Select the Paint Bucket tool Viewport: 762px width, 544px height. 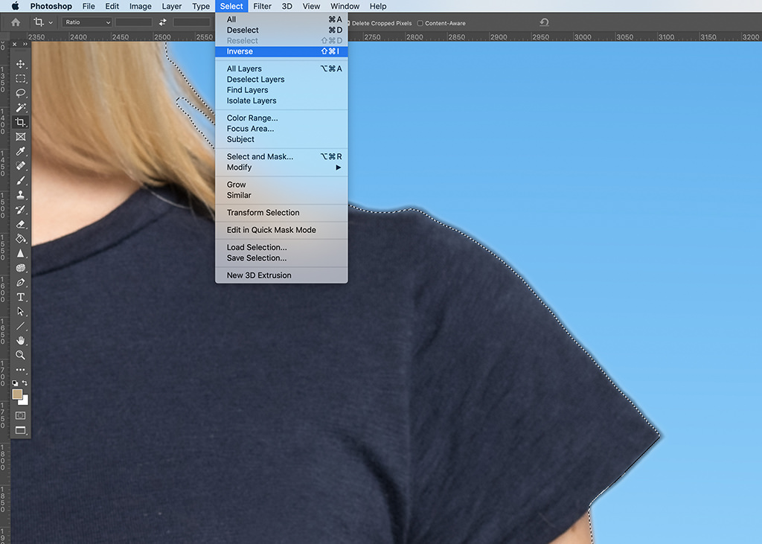coord(20,239)
